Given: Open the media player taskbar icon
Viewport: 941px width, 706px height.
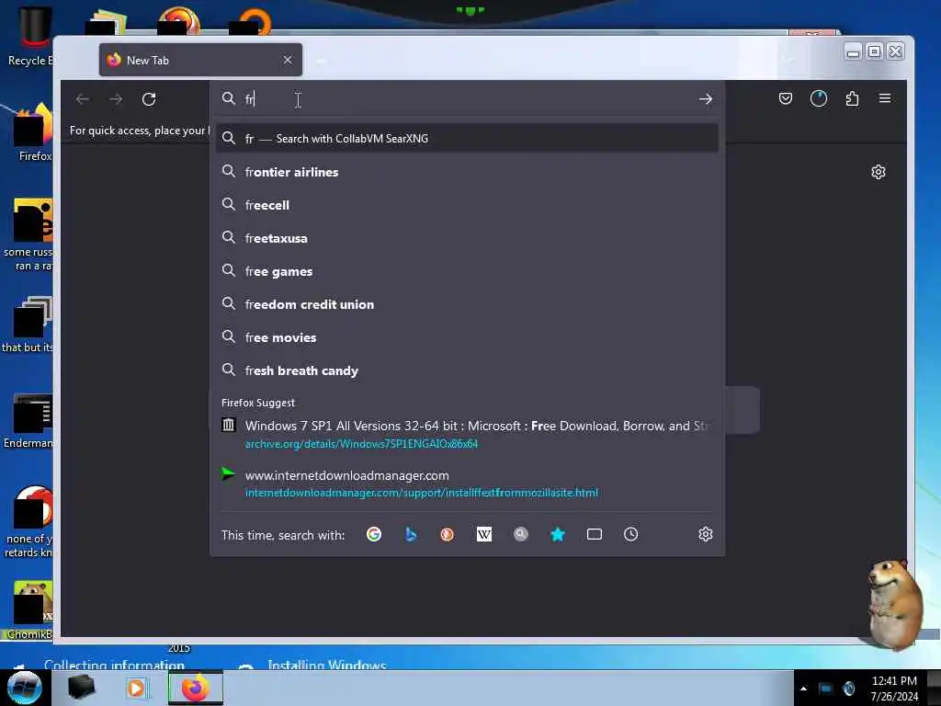Looking at the screenshot, I should click(136, 688).
